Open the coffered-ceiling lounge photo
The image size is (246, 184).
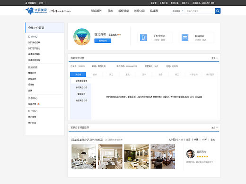coord(163,157)
